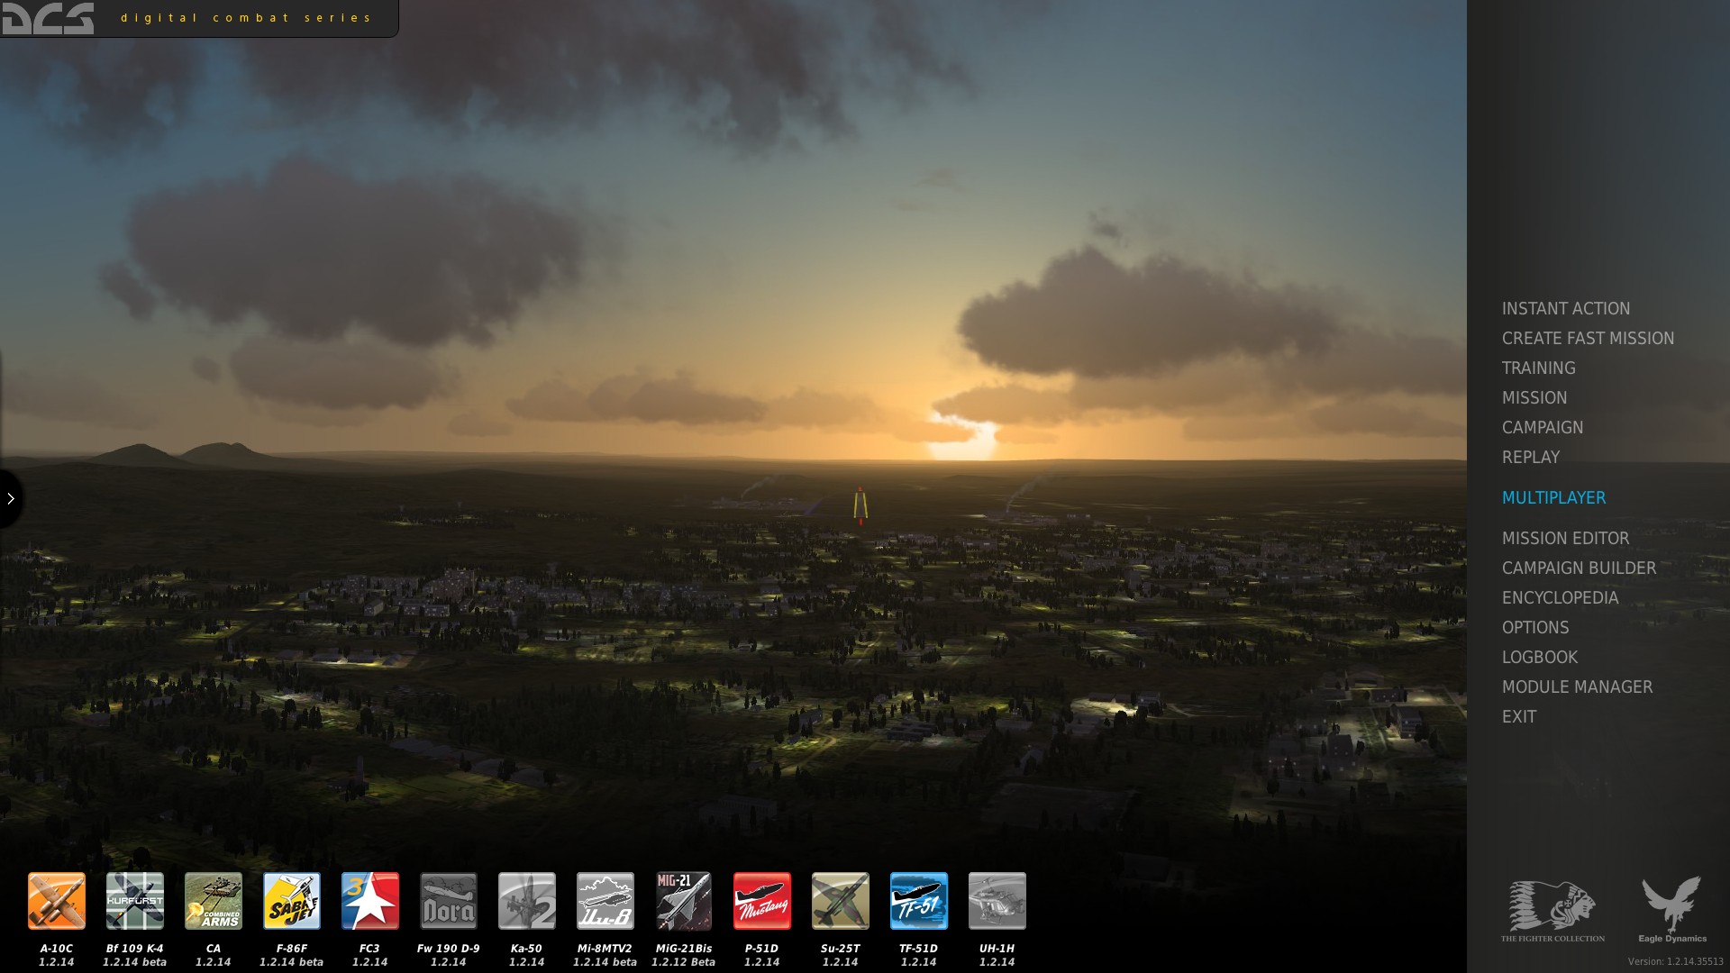Open Options
Image resolution: width=1730 pixels, height=973 pixels.
pyautogui.click(x=1534, y=628)
